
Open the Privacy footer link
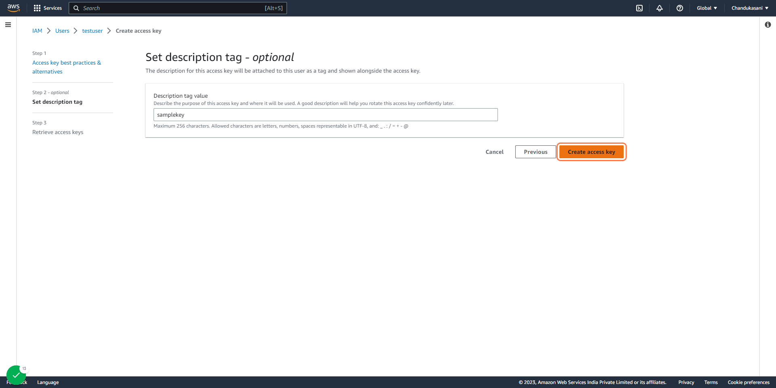[x=686, y=382]
